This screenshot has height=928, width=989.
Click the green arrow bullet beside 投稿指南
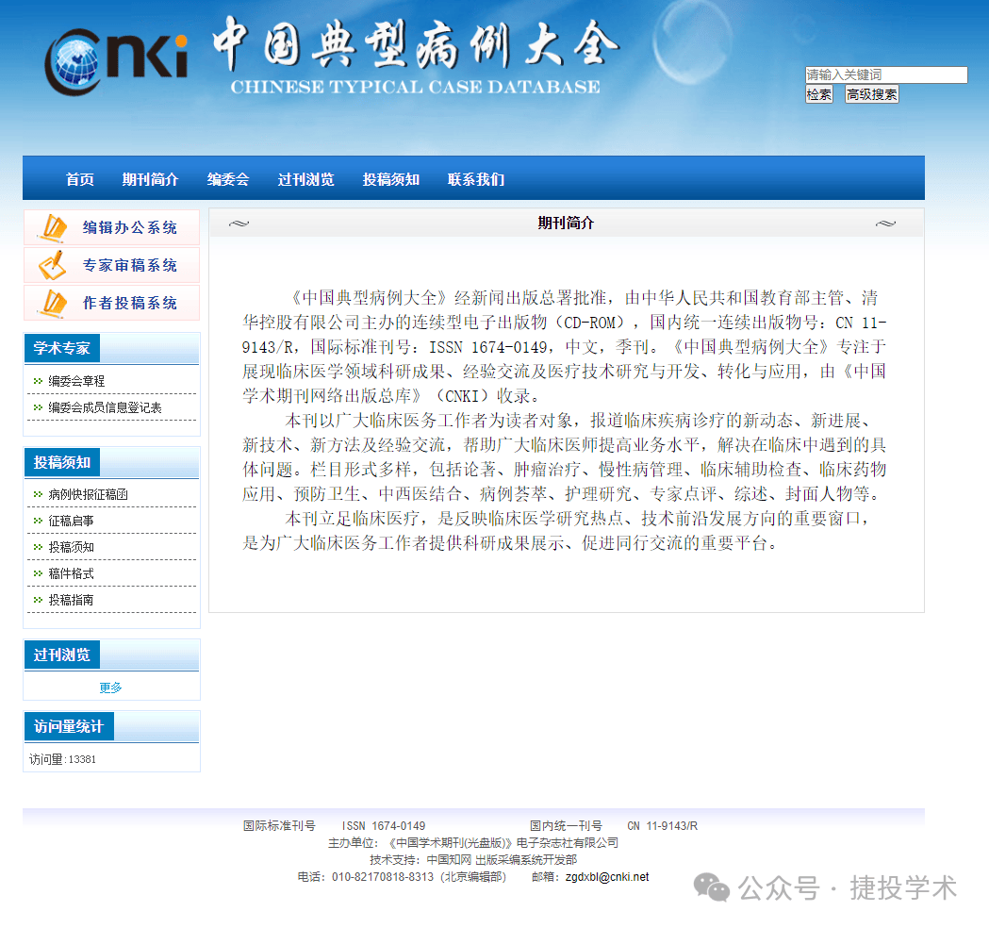click(38, 600)
